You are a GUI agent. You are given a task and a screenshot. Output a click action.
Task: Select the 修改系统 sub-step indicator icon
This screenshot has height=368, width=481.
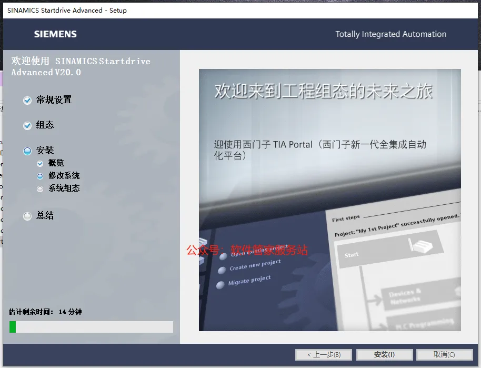tap(40, 176)
